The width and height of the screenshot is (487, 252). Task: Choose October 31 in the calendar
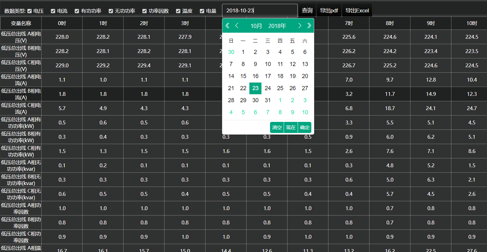coord(268,100)
